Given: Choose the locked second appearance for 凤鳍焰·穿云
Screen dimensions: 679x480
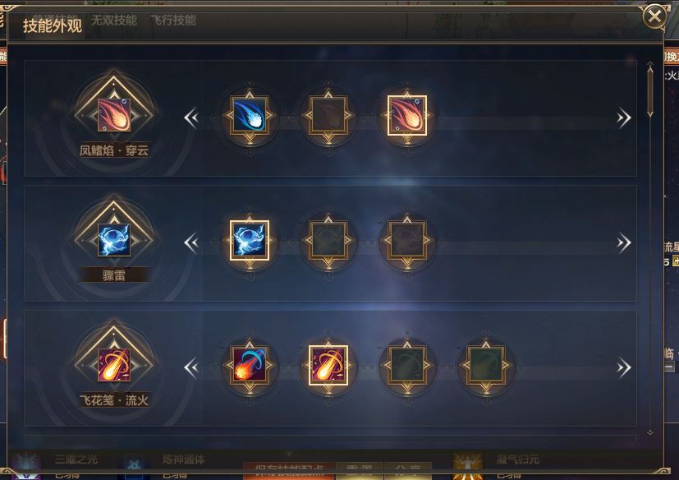Looking at the screenshot, I should coord(328,115).
